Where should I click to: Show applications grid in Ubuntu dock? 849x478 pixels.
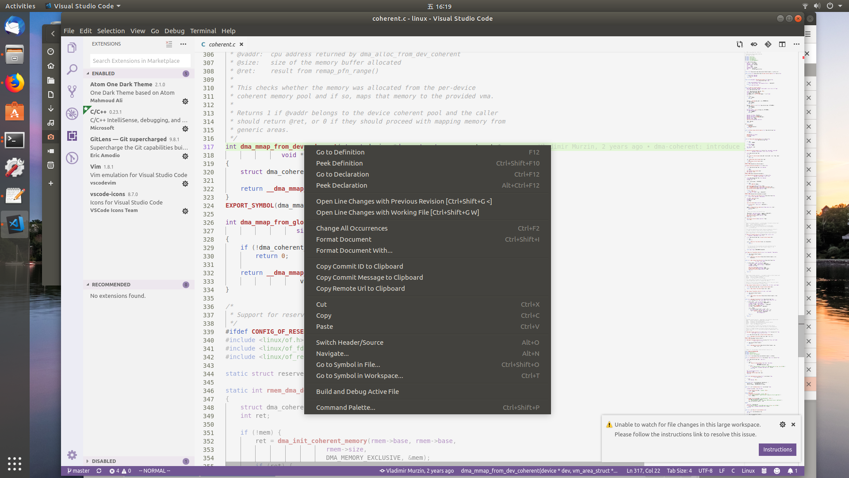click(x=15, y=463)
